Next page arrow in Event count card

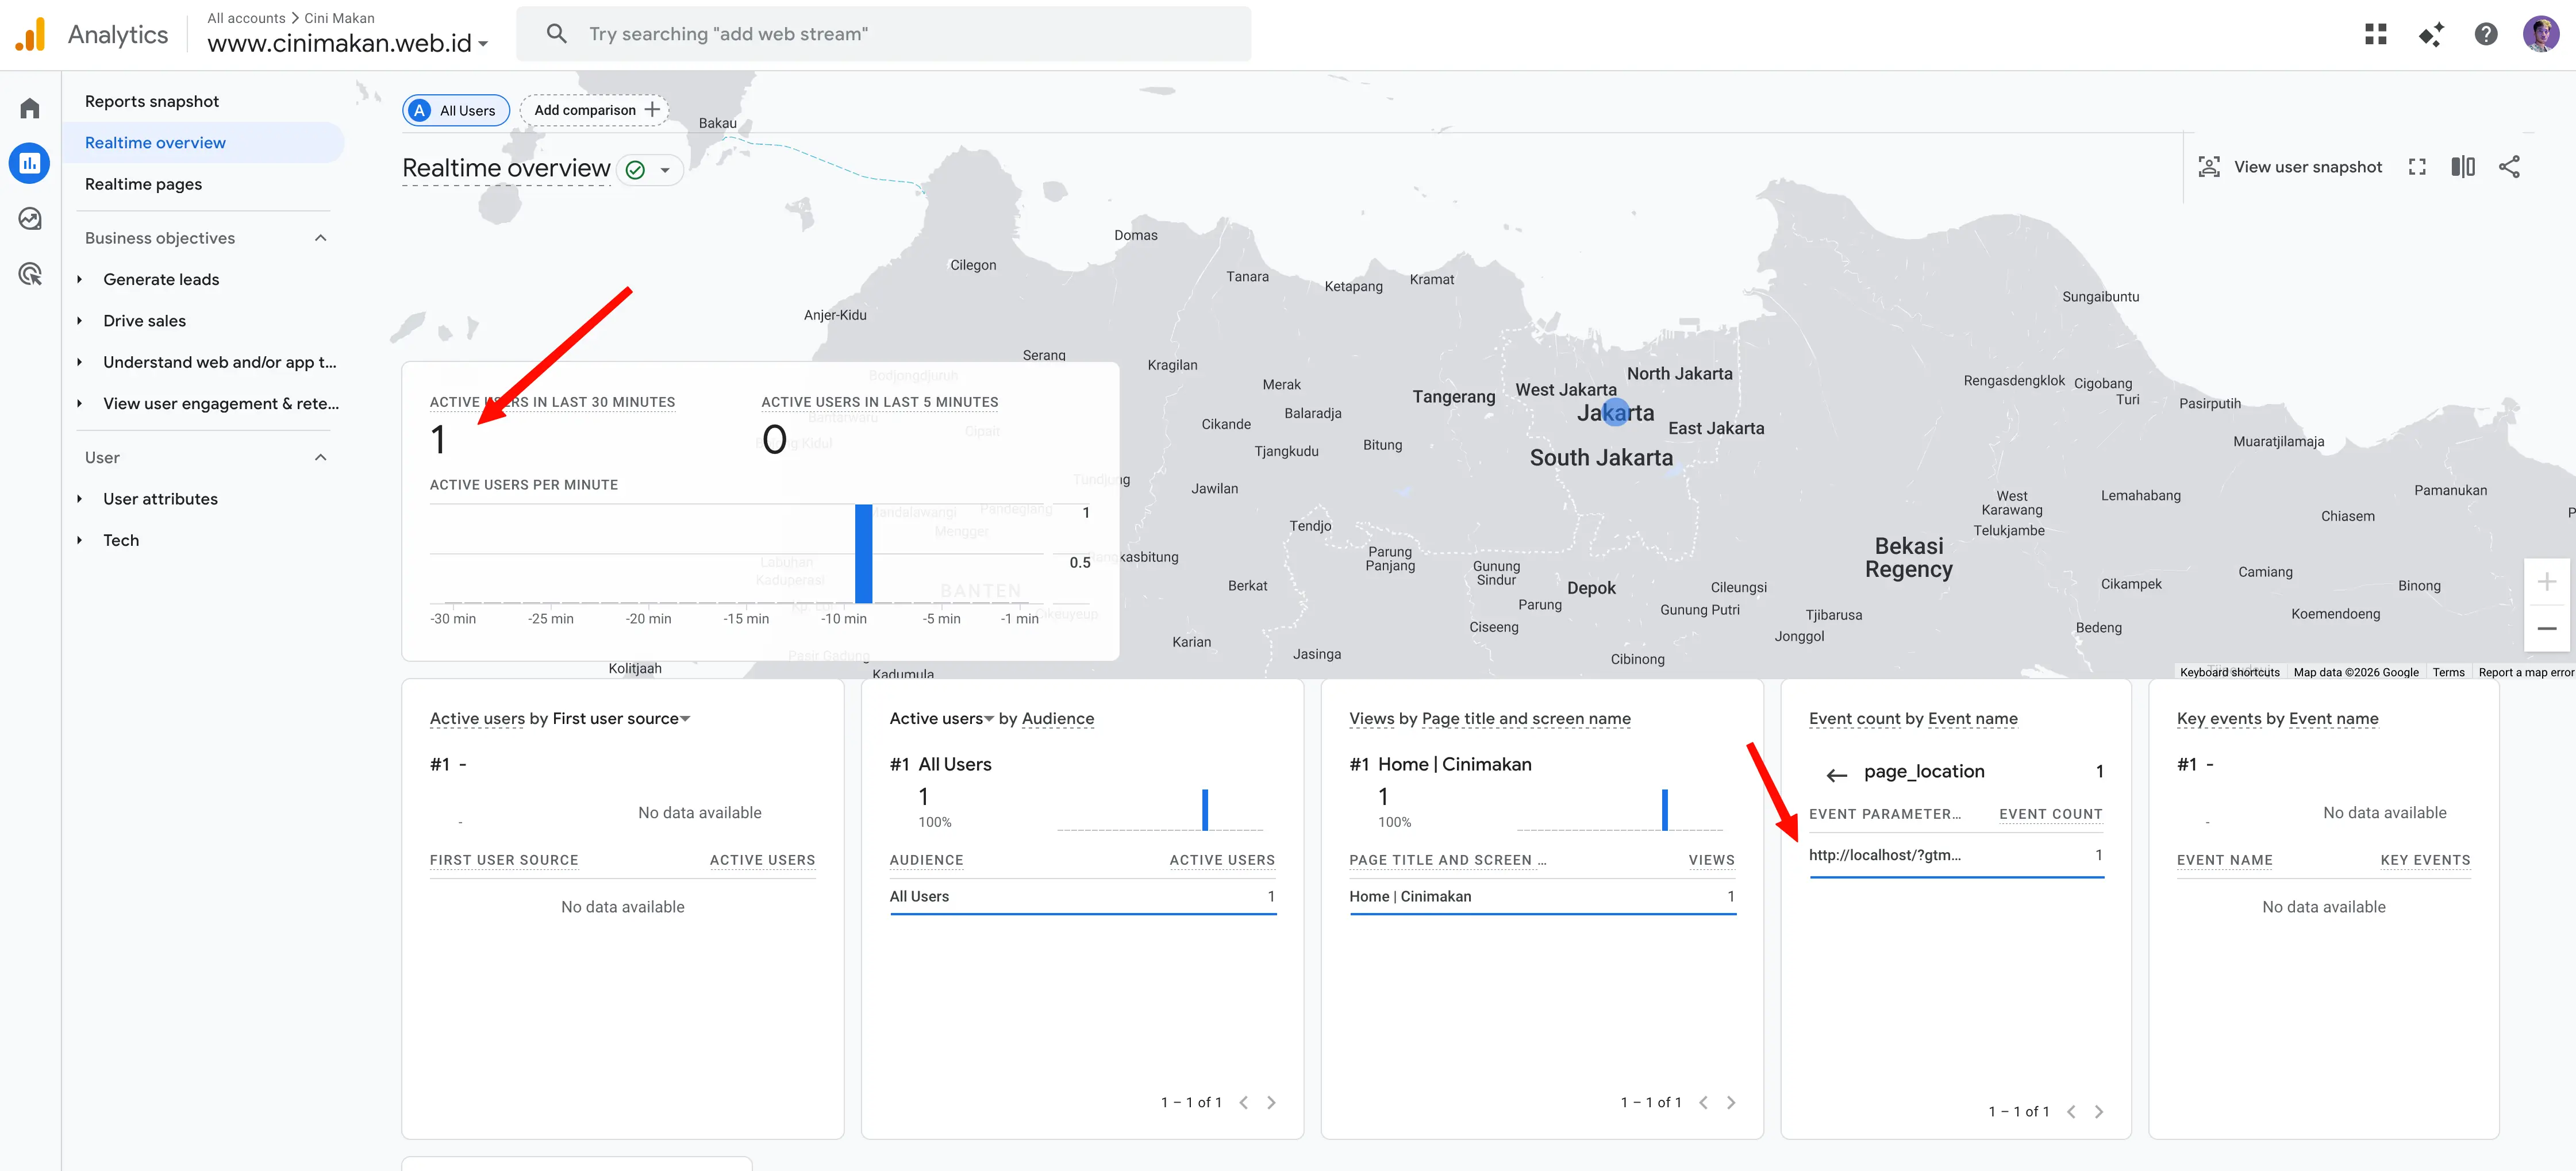(x=2099, y=1111)
